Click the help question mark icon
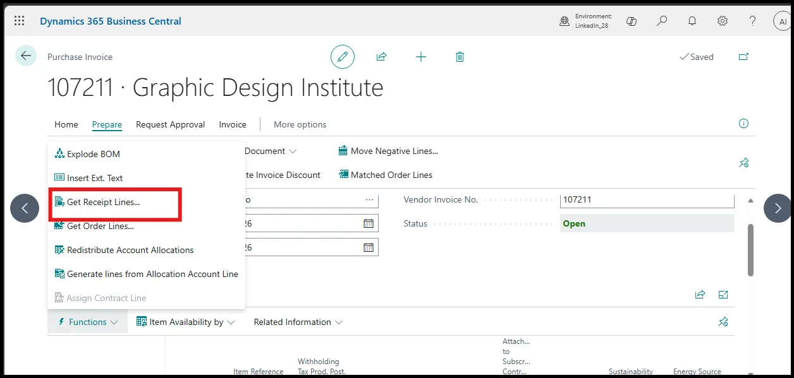Viewport: 794px width, 378px height. coord(752,21)
